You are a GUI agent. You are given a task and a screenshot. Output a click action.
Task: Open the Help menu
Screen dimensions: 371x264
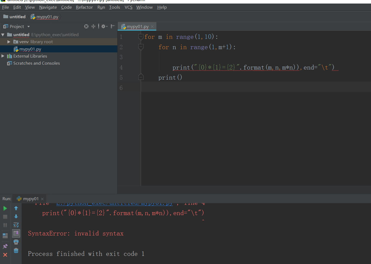coord(162,7)
